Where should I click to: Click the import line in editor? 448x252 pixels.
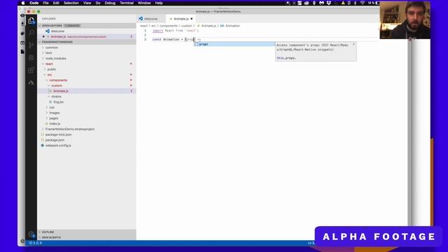click(x=176, y=31)
